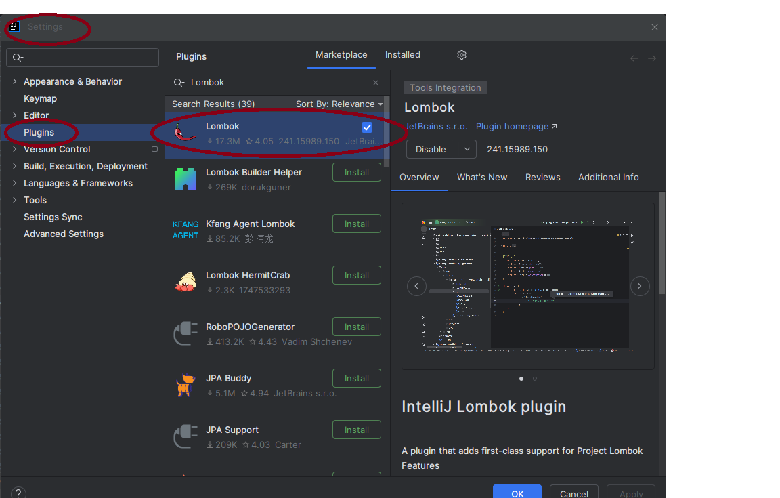Disable the Lombok plugin

click(x=432, y=149)
